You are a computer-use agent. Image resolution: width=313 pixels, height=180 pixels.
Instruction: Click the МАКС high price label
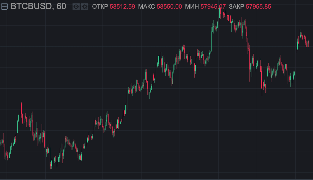click(147, 7)
